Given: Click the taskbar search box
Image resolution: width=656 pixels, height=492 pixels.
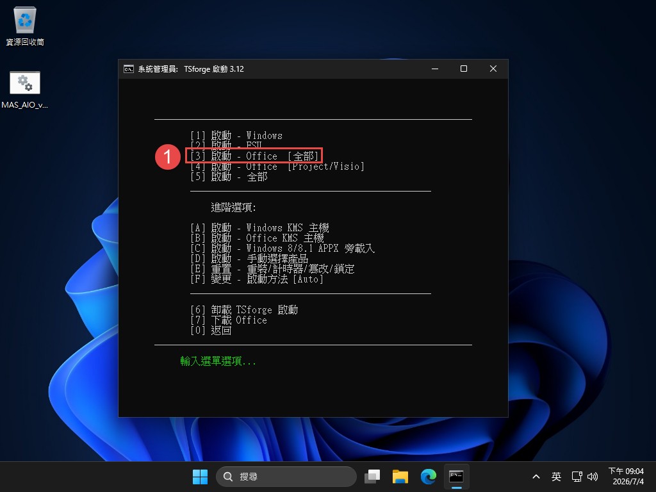Looking at the screenshot, I should pos(286,477).
